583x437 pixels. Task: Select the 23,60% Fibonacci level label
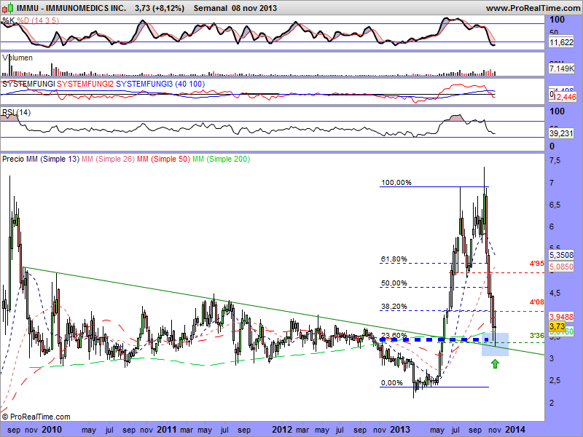(394, 335)
